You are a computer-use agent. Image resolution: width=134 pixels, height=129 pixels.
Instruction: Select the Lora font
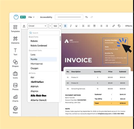click(33, 55)
